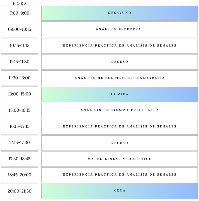Viewport: 199px width, 201px height.
Task: Click the 10:15-11:15 time cell
Action: (x=20, y=46)
